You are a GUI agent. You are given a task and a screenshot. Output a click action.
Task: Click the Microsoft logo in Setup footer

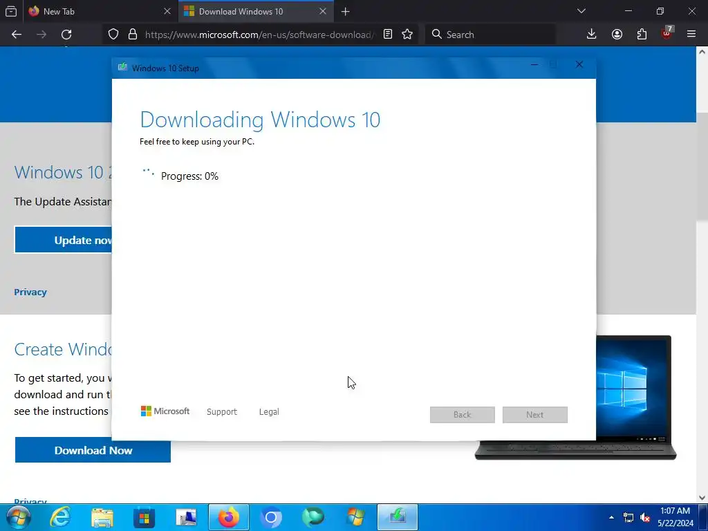click(x=165, y=411)
